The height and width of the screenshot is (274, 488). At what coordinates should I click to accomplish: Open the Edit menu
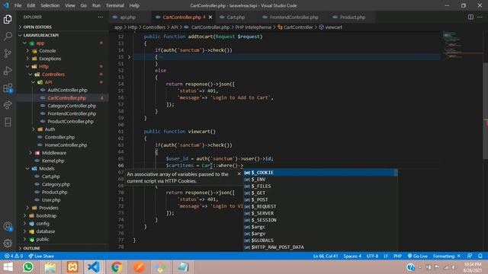[30, 5]
